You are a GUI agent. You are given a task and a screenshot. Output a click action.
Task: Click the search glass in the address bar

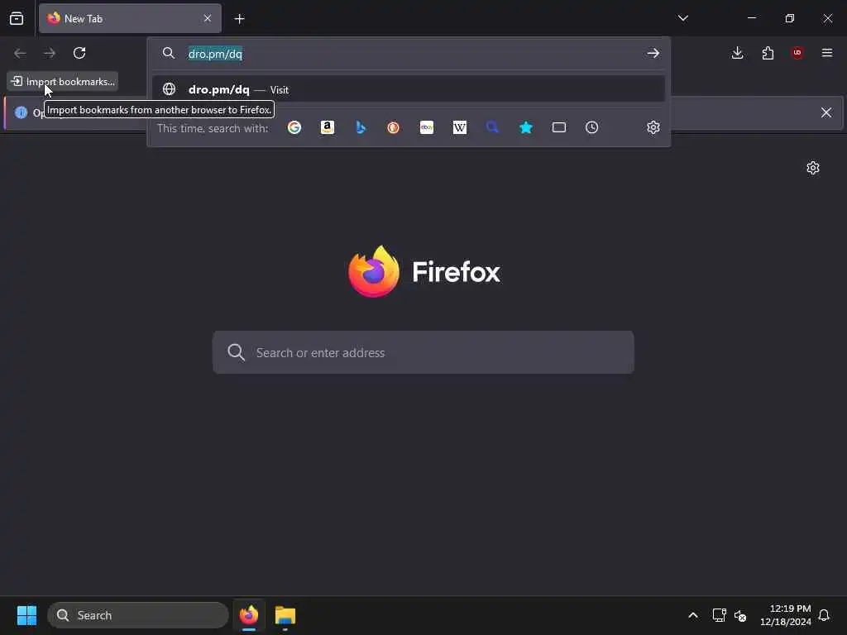coord(169,53)
